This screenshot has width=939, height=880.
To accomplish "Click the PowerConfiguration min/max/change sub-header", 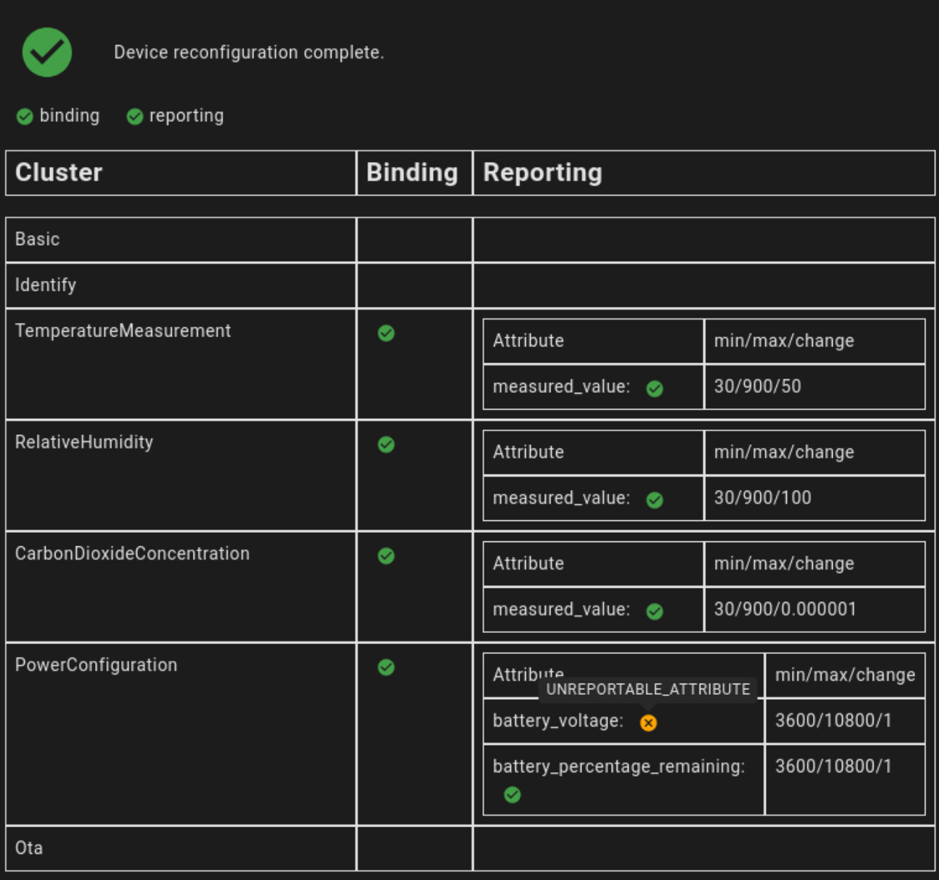I will (845, 674).
